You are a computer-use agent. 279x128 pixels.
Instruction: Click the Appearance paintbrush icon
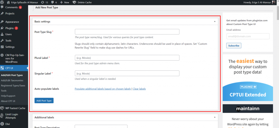click(x=2, y=22)
